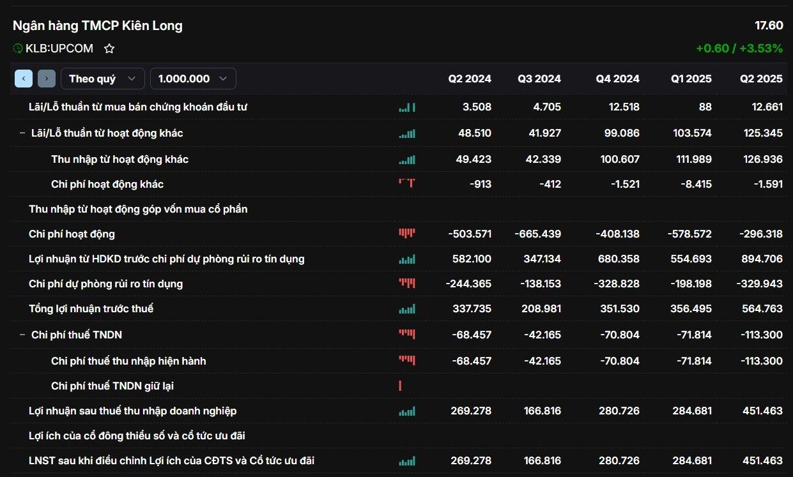
Task: Click the Ngân hàng TMCP Kiên Long title
Action: click(x=98, y=26)
